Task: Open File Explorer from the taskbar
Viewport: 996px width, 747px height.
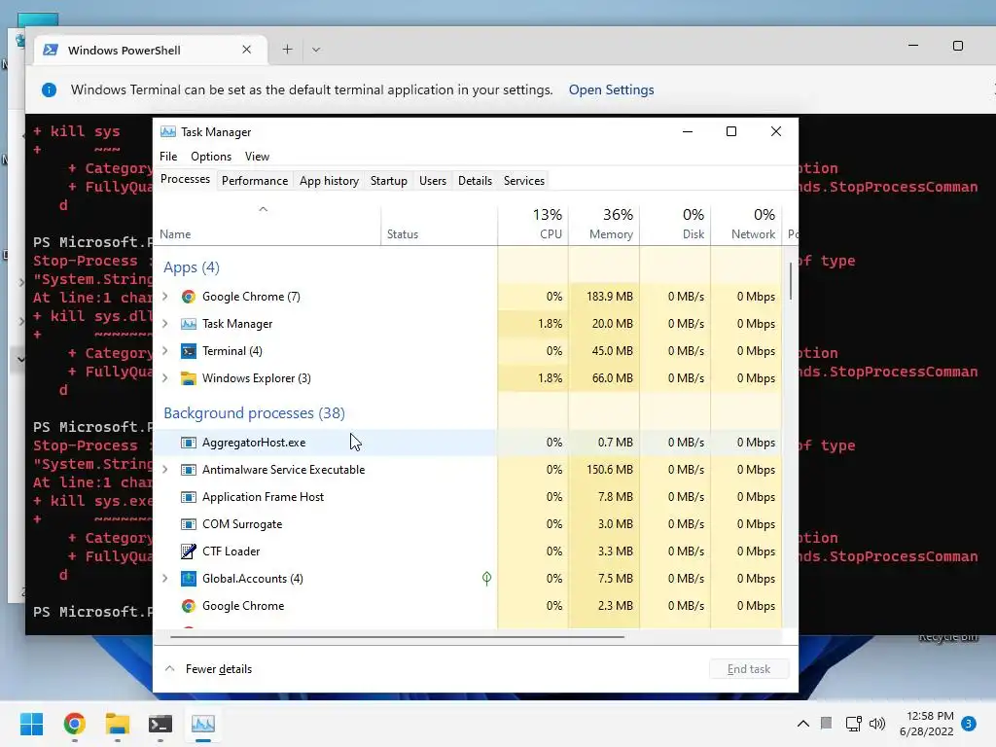Action: click(118, 724)
